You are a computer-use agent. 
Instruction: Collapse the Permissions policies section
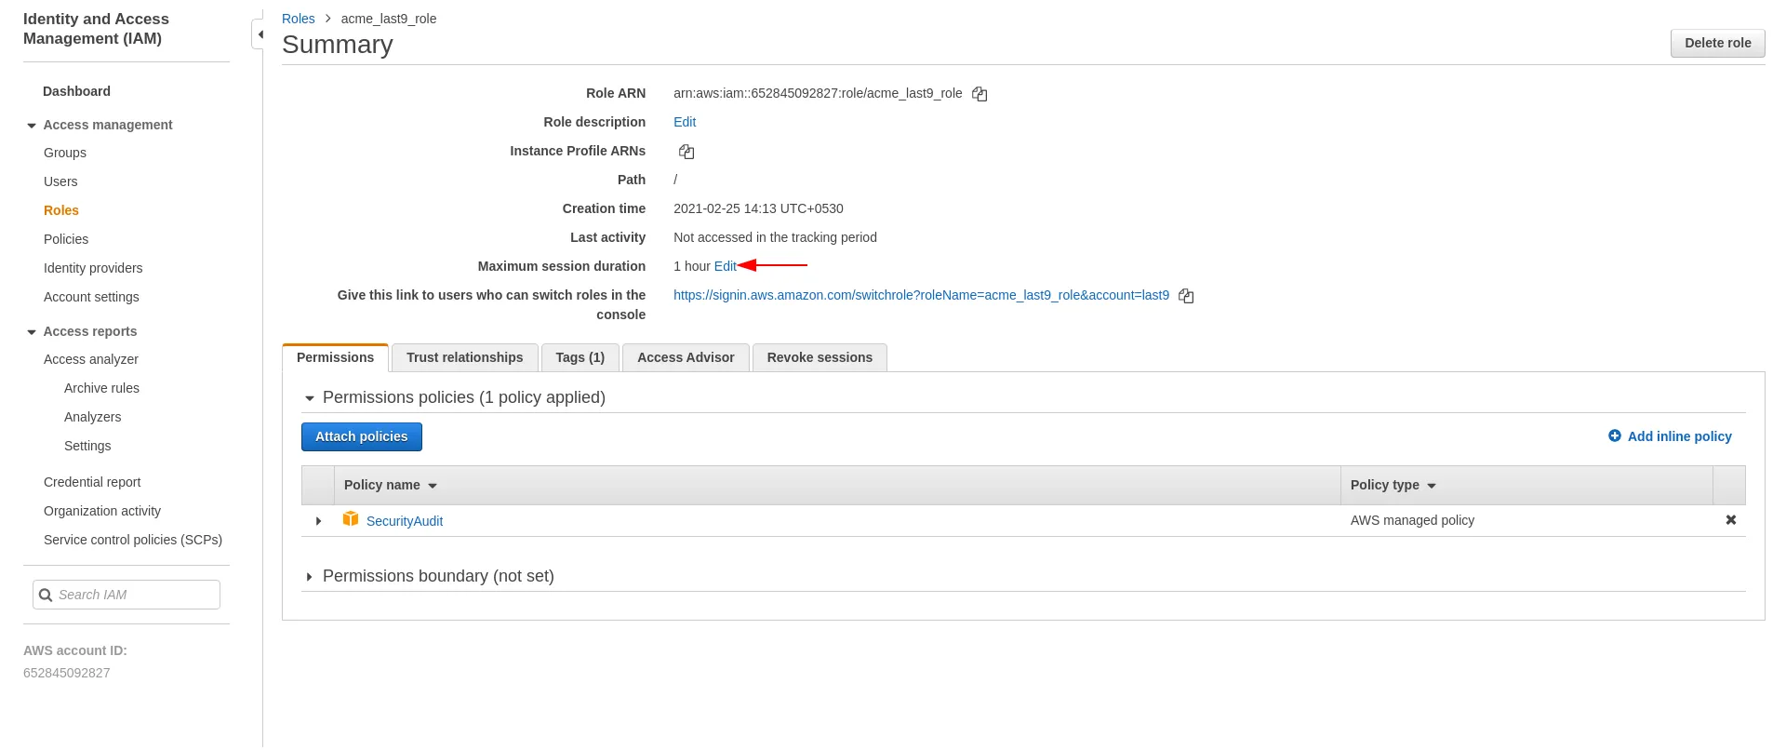pyautogui.click(x=310, y=398)
